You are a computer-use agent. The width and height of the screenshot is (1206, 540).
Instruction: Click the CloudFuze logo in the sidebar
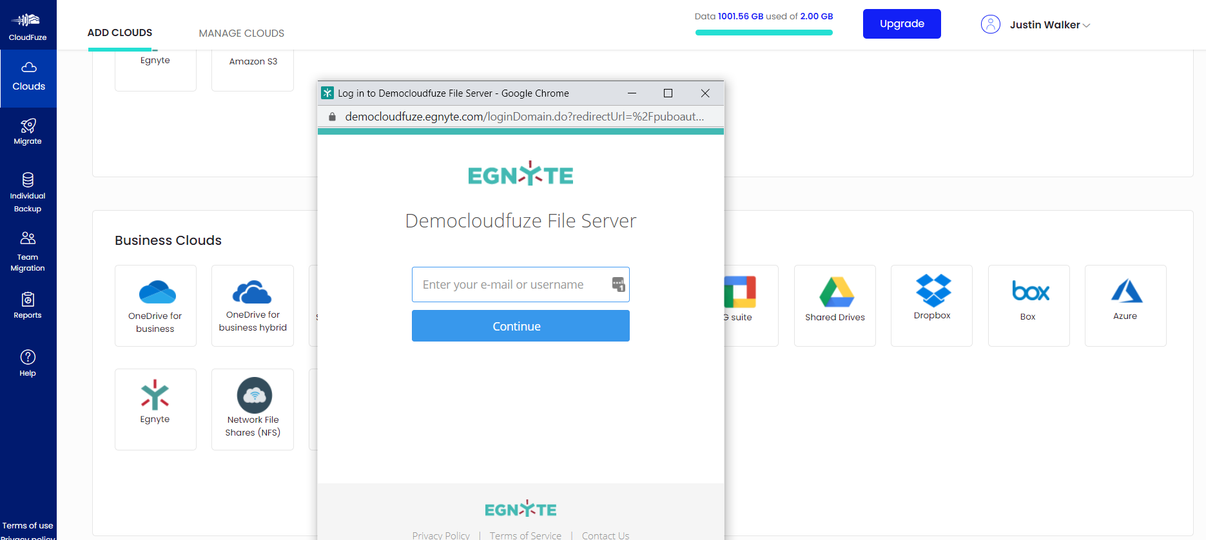click(x=28, y=26)
